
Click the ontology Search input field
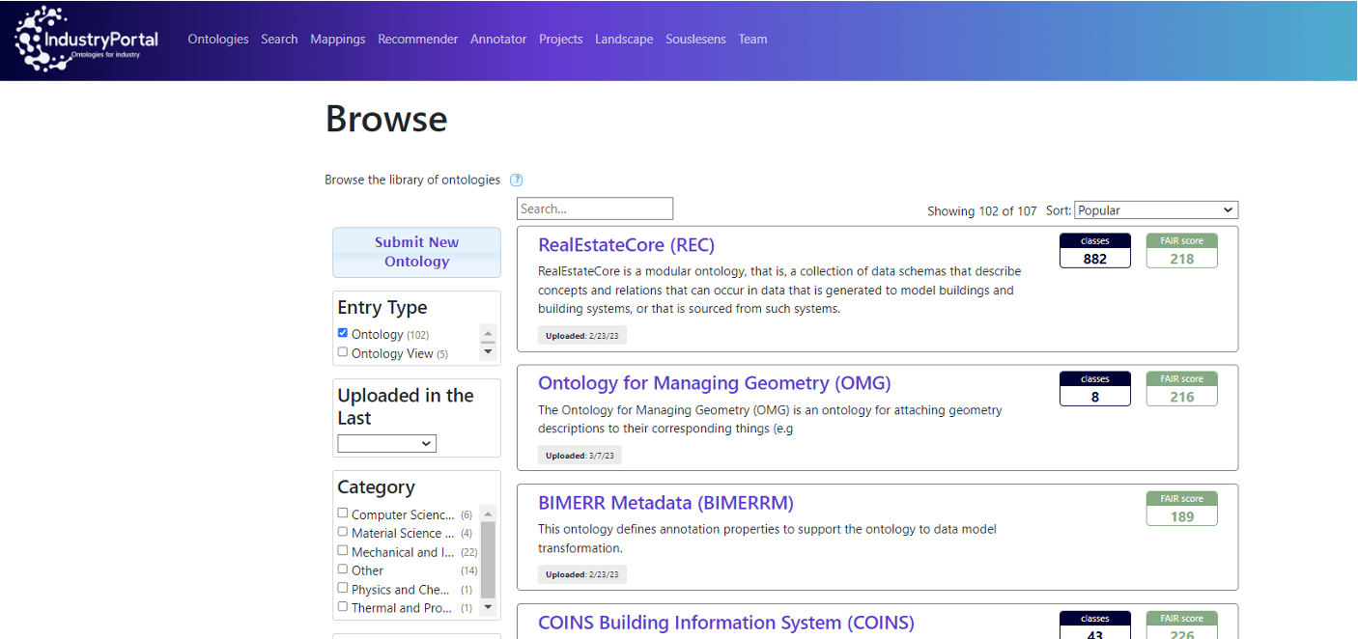tap(594, 208)
